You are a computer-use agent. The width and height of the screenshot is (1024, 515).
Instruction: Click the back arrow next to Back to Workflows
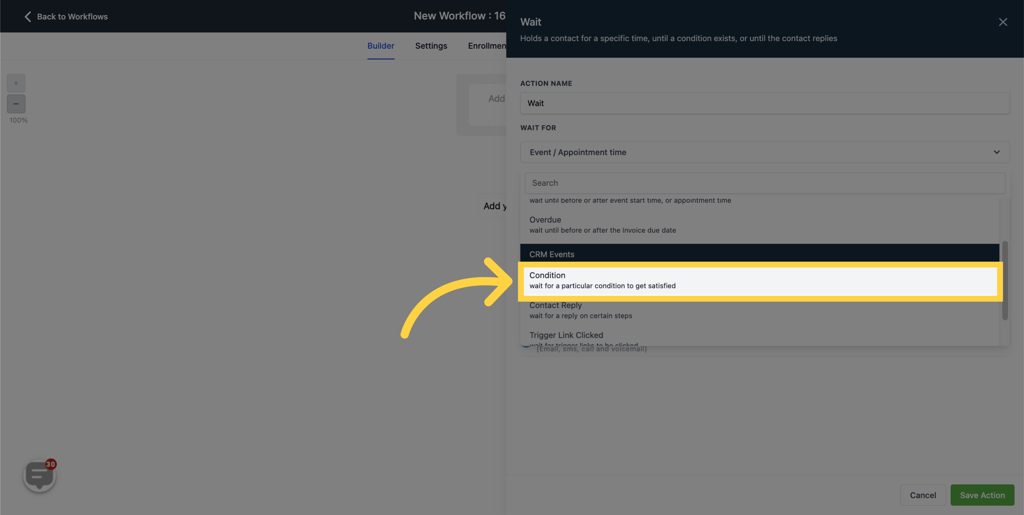click(x=27, y=17)
